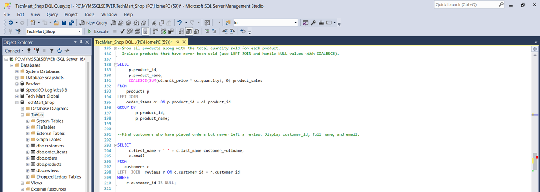Select Results to Text icon
This screenshot has height=192, width=540.
tap(181, 31)
